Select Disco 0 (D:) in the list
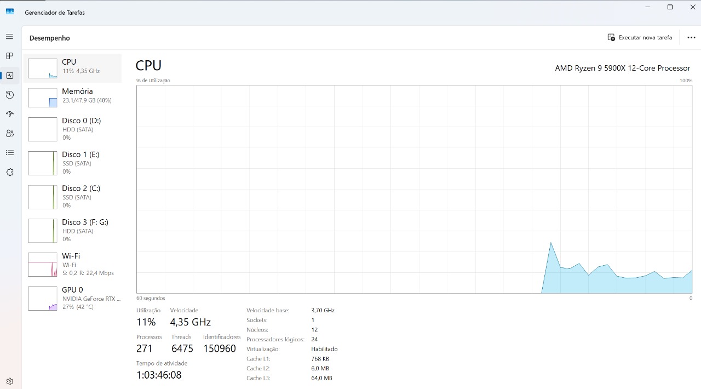The image size is (701, 389). 72,129
